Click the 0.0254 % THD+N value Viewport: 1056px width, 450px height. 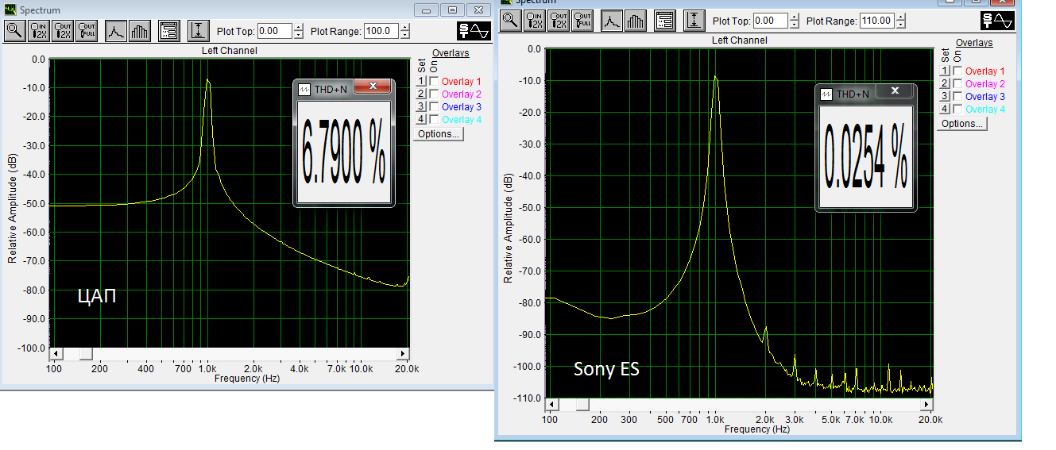[x=866, y=156]
